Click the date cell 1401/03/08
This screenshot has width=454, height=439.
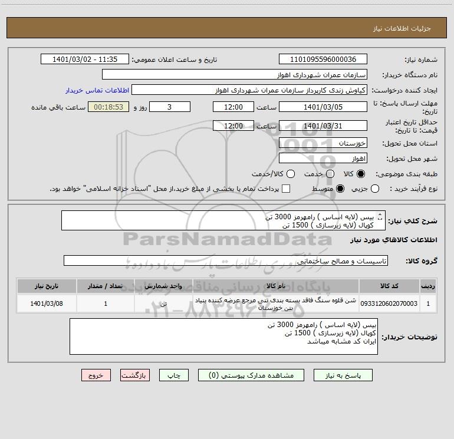point(47,303)
